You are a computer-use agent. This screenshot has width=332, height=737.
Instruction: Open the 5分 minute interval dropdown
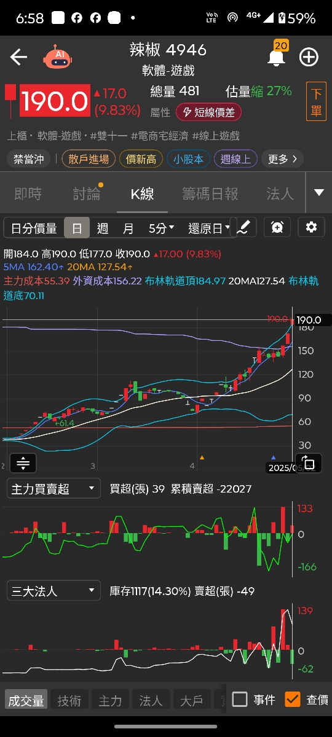[161, 228]
